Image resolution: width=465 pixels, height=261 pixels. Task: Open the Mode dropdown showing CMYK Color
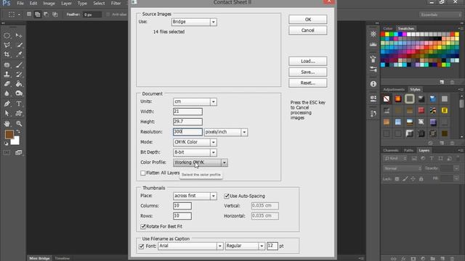(195, 142)
